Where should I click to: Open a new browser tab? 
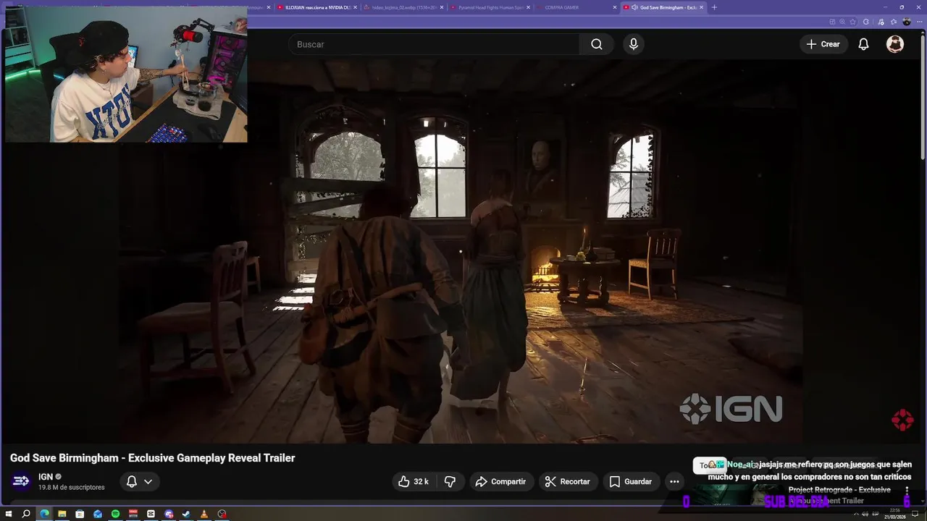pos(714,7)
